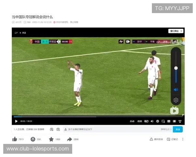Toggle danmaku display on or off
Image resolution: width=196 pixels, height=157 pixels.
52,130
